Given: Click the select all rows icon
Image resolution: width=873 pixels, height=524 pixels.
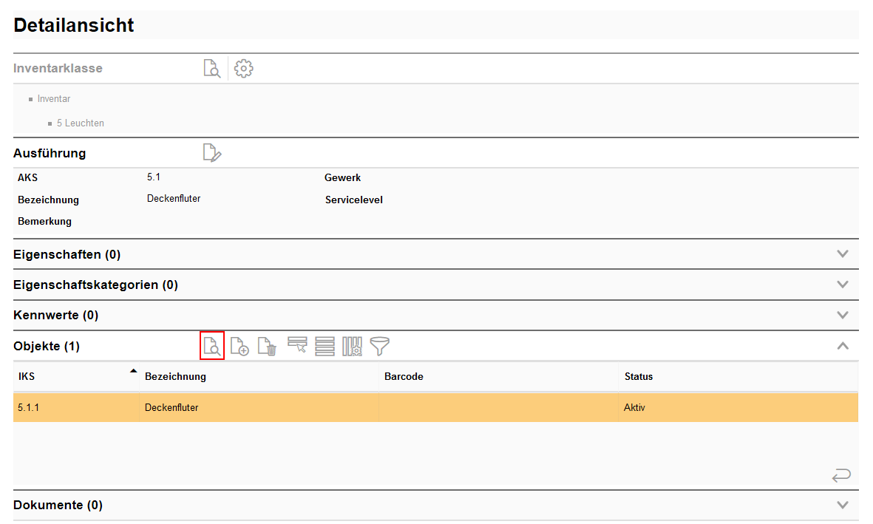Looking at the screenshot, I should tap(325, 346).
